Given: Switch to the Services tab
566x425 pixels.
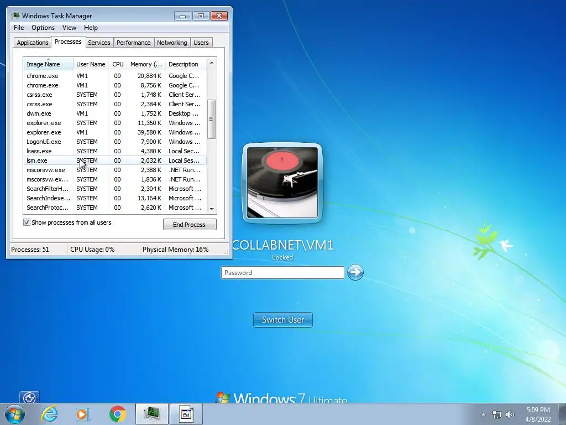Looking at the screenshot, I should point(99,42).
